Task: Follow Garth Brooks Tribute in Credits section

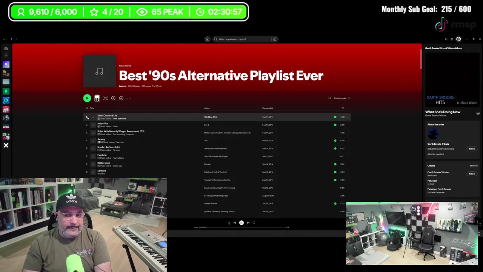Action: 472,174
